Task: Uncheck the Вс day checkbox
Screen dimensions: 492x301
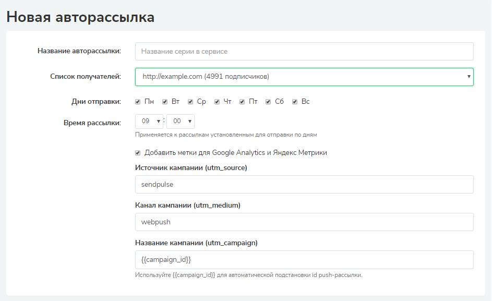Action: point(295,102)
